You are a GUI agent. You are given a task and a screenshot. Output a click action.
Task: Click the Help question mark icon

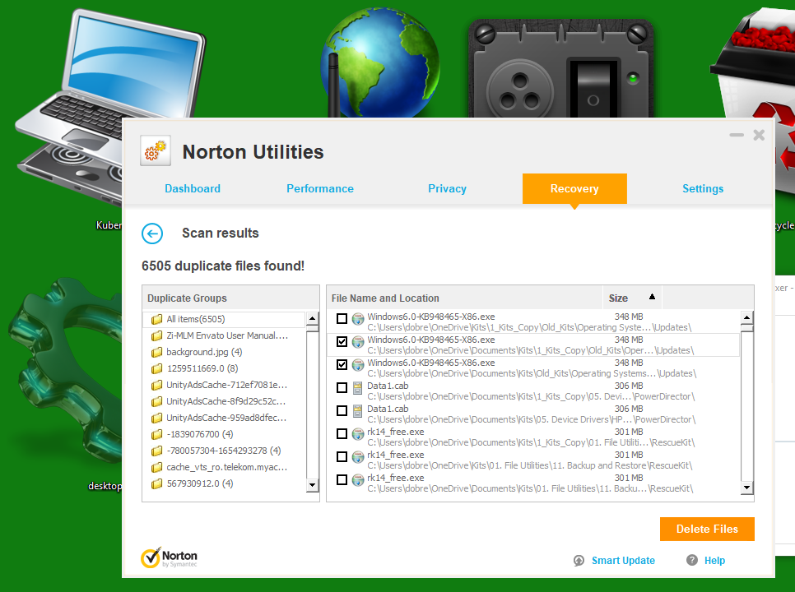coord(691,560)
